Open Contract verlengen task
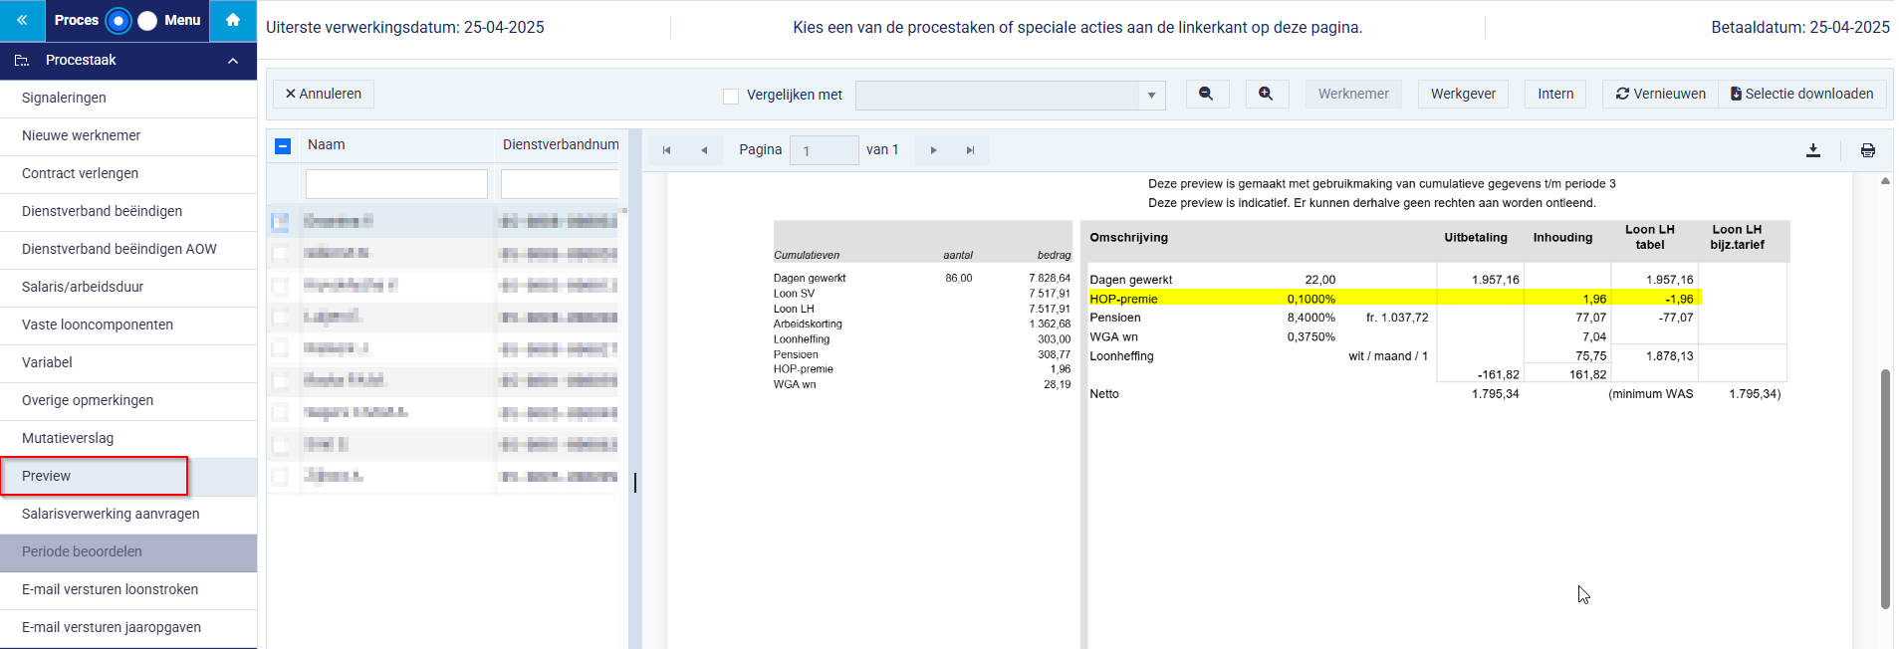The width and height of the screenshot is (1899, 649). pyautogui.click(x=128, y=173)
